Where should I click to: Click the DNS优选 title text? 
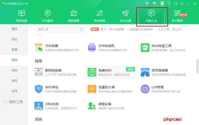tap(52, 104)
